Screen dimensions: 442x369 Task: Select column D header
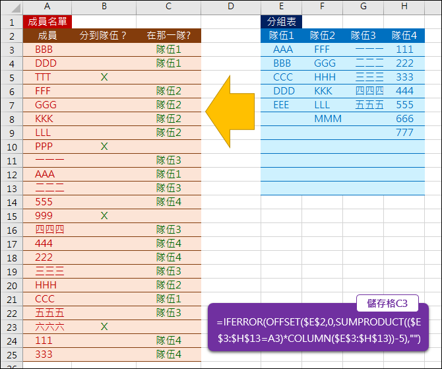[x=231, y=7]
